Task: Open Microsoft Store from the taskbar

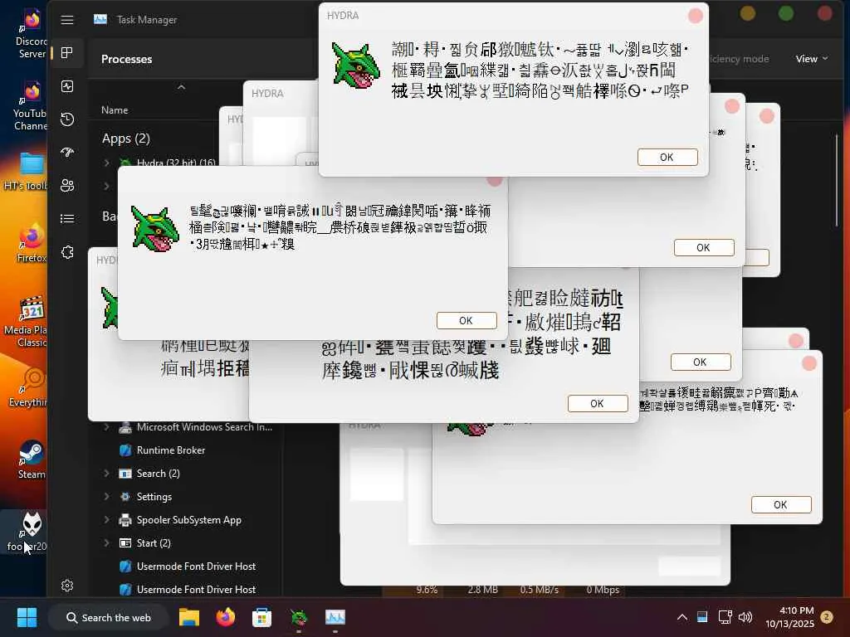Action: pyautogui.click(x=261, y=617)
